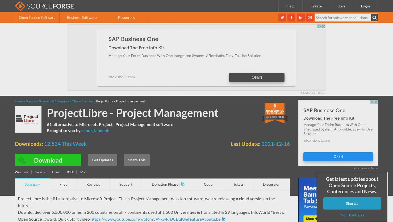Click SAP Business One banner ad title
The image size is (393, 222).
point(133,39)
